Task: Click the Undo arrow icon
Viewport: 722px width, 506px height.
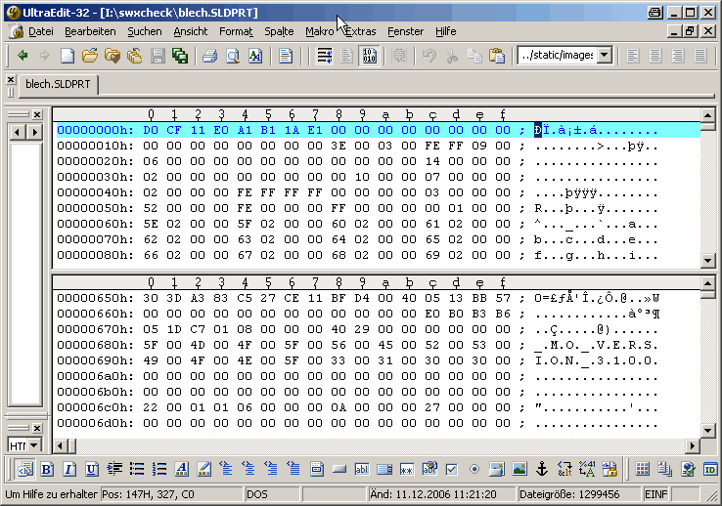Action: pos(429,56)
